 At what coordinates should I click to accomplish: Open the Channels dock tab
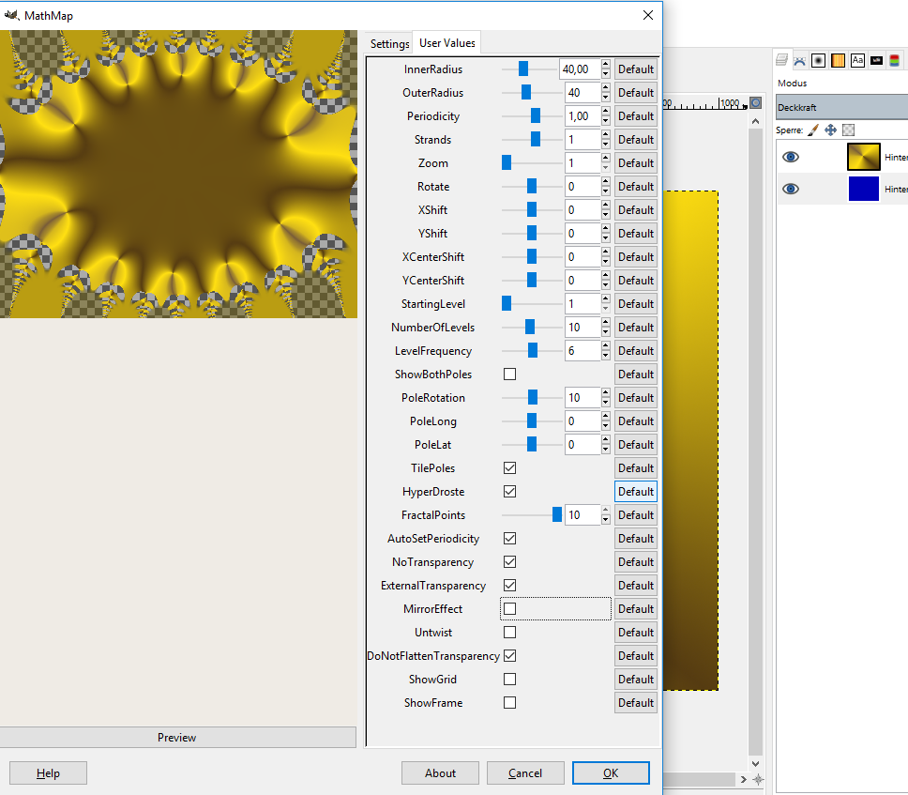(895, 60)
